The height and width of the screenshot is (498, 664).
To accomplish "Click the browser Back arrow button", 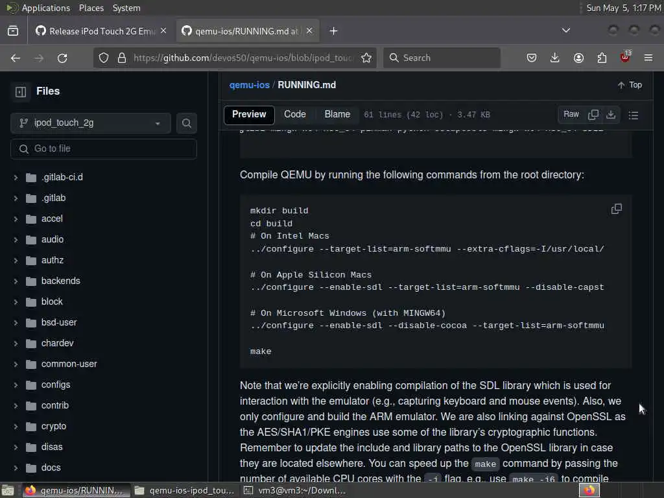I will tap(16, 58).
